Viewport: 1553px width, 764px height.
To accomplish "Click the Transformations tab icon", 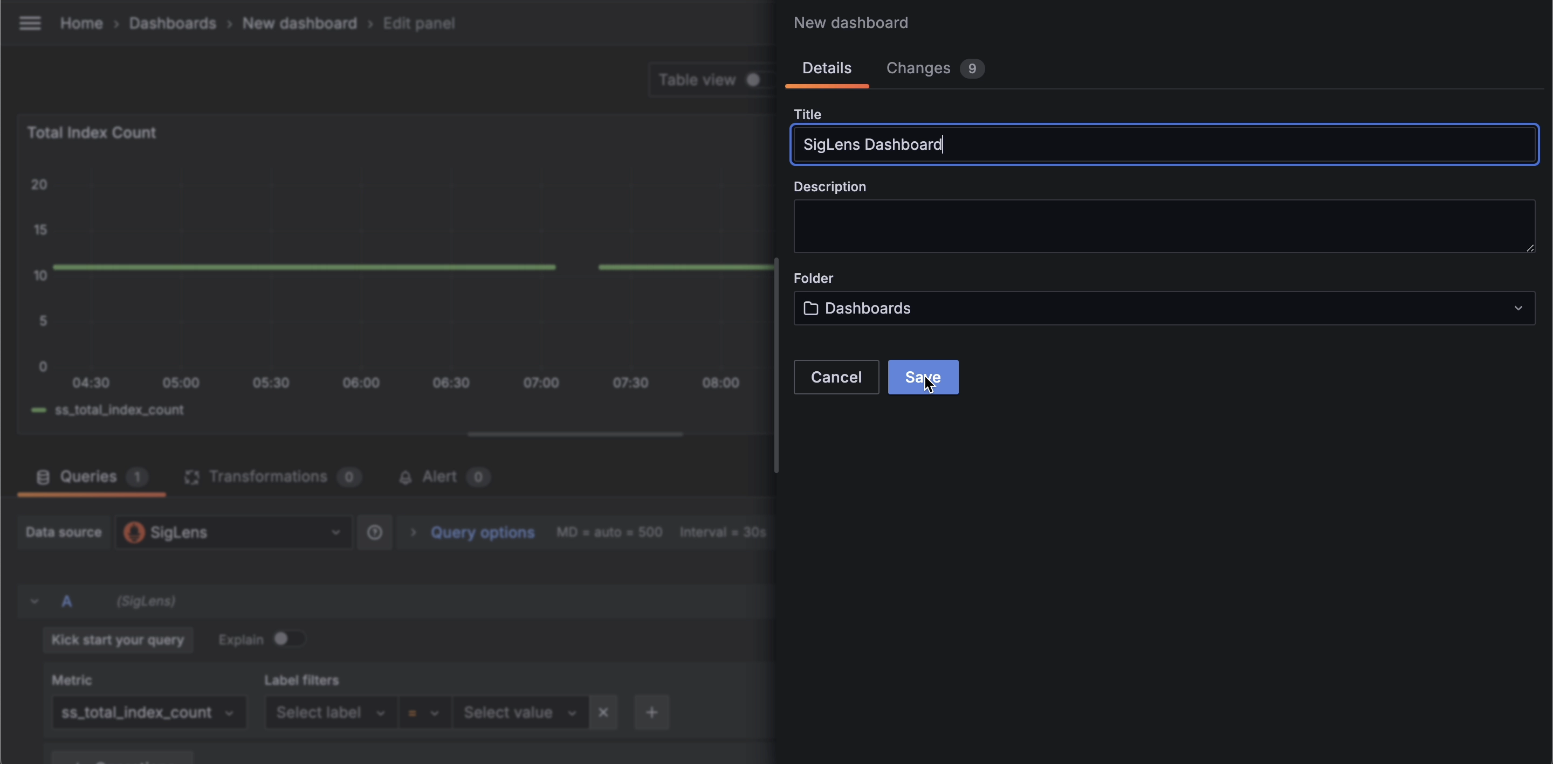I will pyautogui.click(x=192, y=478).
